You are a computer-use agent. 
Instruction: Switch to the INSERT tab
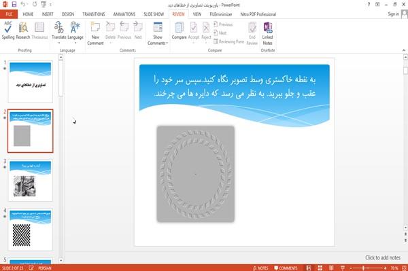click(x=48, y=14)
